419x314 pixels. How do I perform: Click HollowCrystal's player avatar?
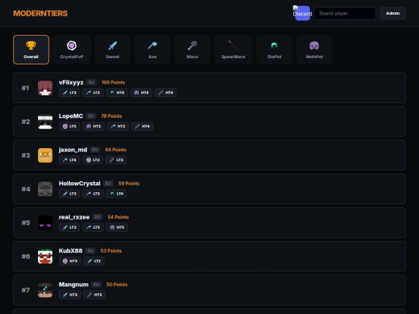coord(45,188)
